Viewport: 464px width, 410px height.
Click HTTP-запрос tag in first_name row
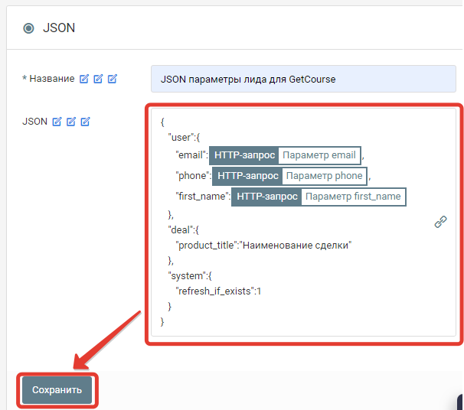click(x=266, y=197)
